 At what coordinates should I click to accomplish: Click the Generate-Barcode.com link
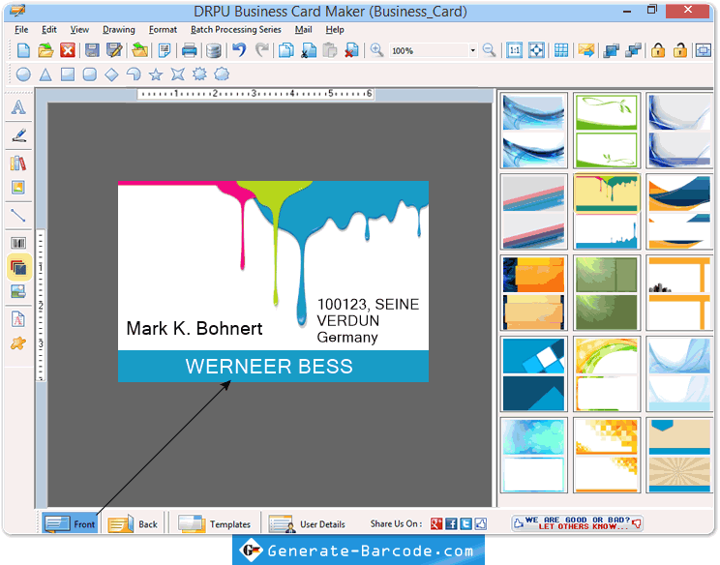pos(358,550)
